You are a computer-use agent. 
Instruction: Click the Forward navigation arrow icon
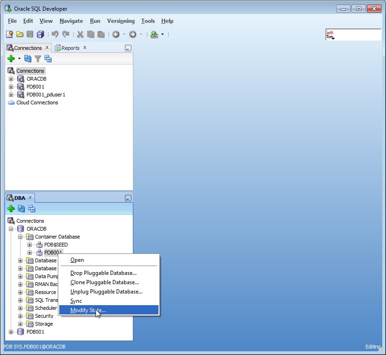pos(133,34)
